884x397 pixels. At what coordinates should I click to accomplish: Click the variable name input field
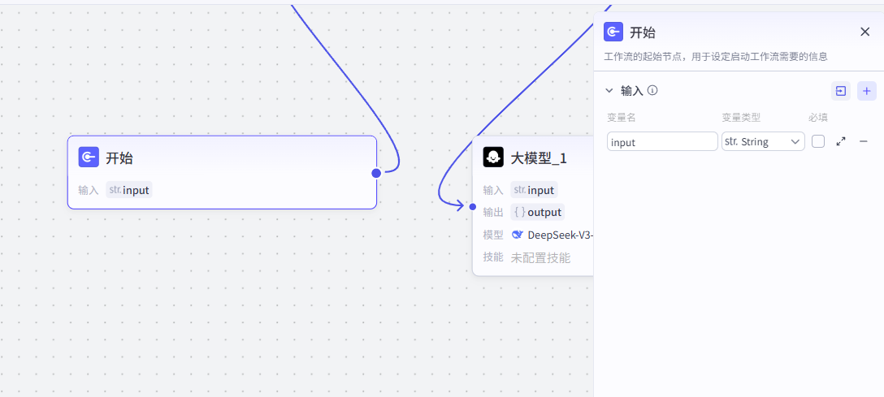[x=661, y=141]
